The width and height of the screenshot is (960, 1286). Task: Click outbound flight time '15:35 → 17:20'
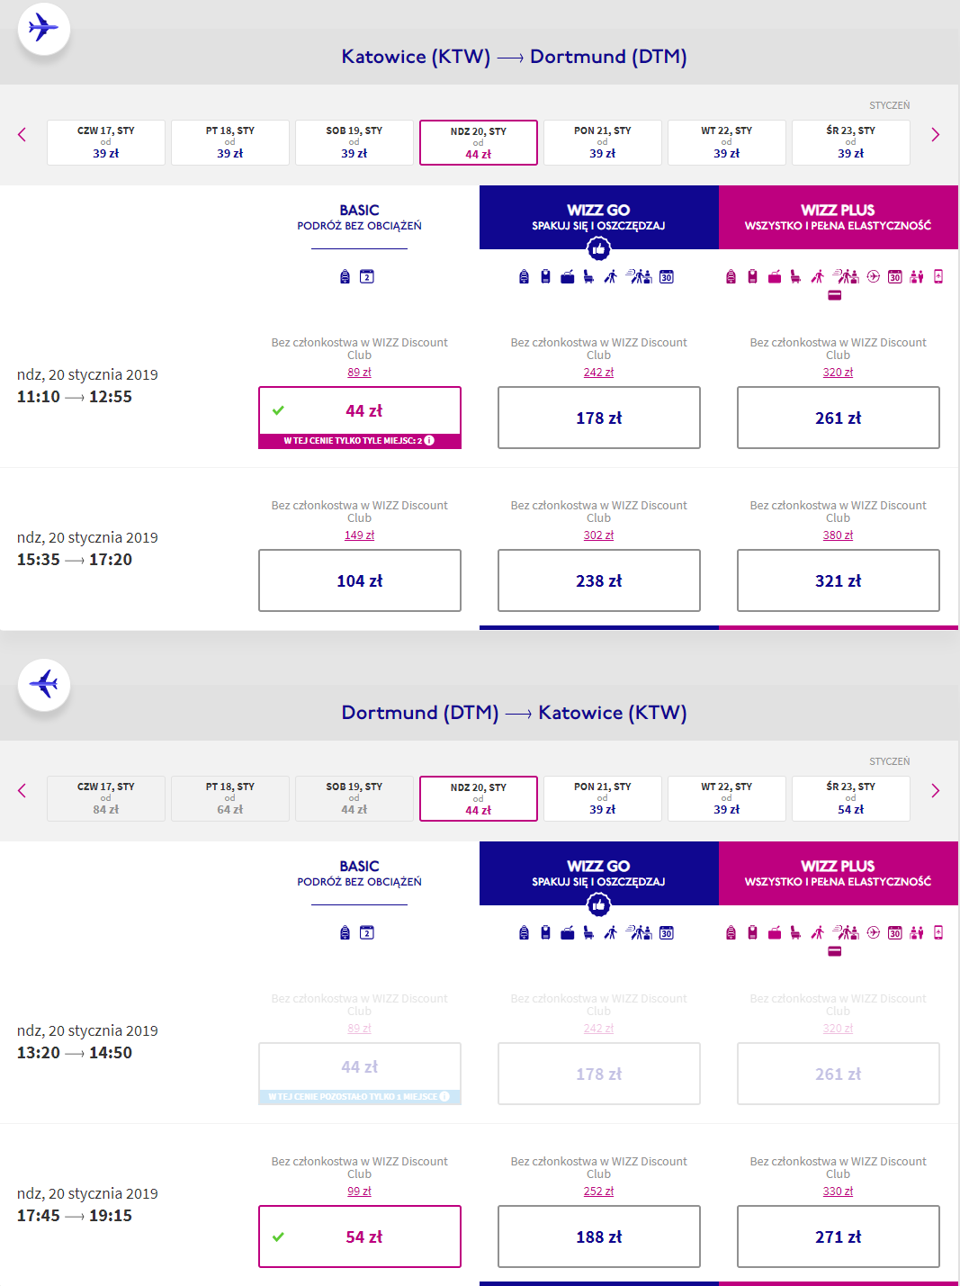coord(75,560)
